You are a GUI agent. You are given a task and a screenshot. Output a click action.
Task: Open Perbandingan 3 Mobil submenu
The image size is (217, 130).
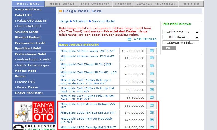(x=34, y=59)
